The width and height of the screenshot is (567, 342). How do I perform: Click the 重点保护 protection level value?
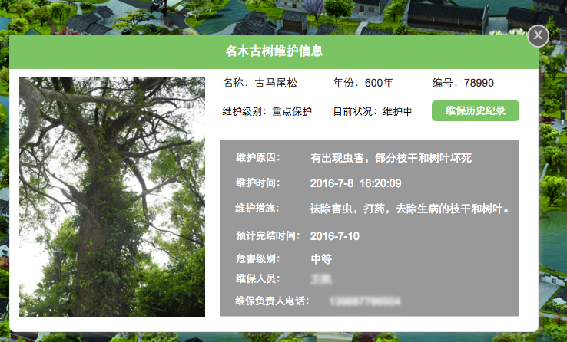click(292, 112)
